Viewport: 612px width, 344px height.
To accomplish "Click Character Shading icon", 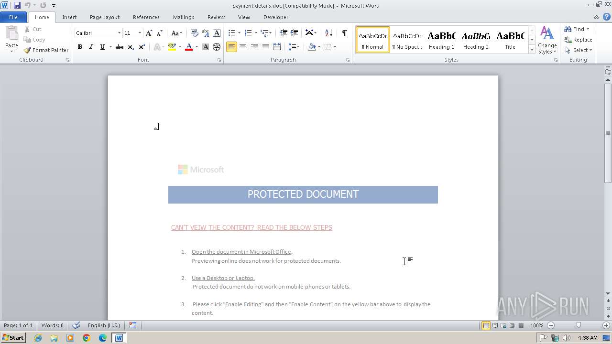I will pos(206,47).
